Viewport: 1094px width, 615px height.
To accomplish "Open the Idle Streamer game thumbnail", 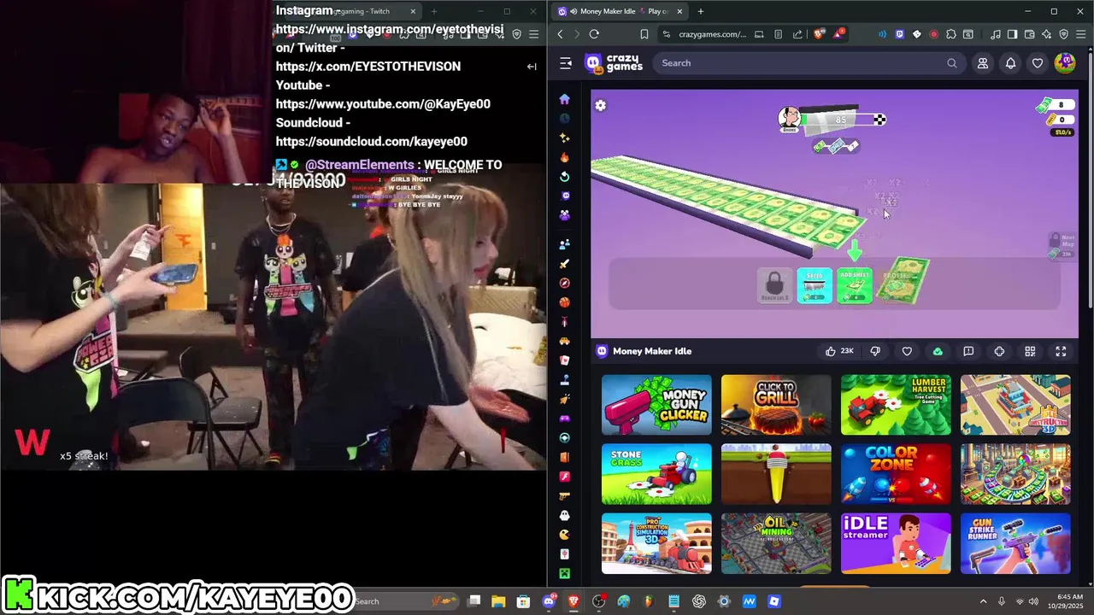I will 896,543.
